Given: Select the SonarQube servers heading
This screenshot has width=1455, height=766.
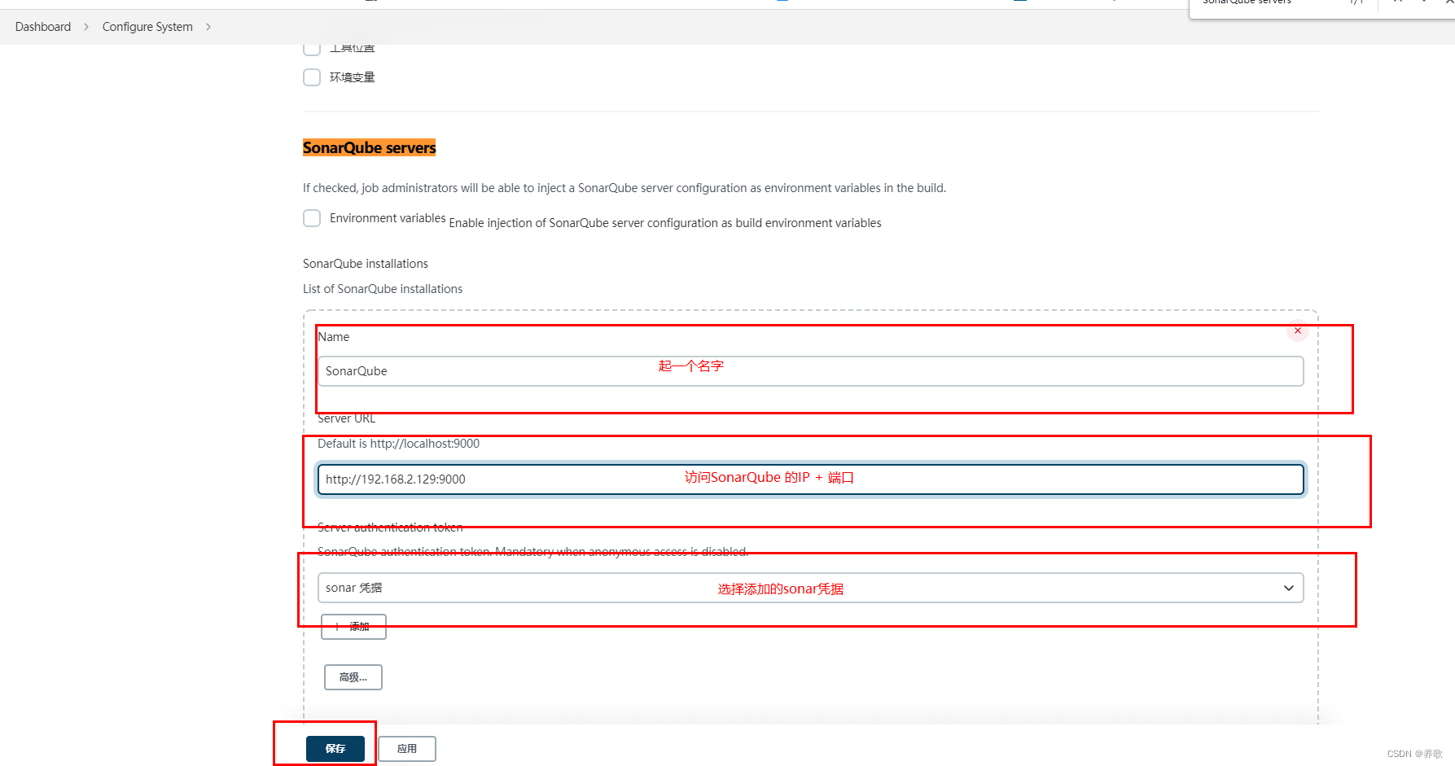Looking at the screenshot, I should tap(370, 148).
